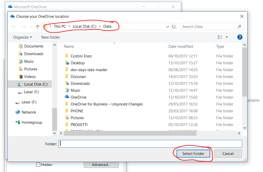Click the blue Help question mark icon
Image resolution: width=263 pixels, height=172 pixels.
pyautogui.click(x=240, y=37)
